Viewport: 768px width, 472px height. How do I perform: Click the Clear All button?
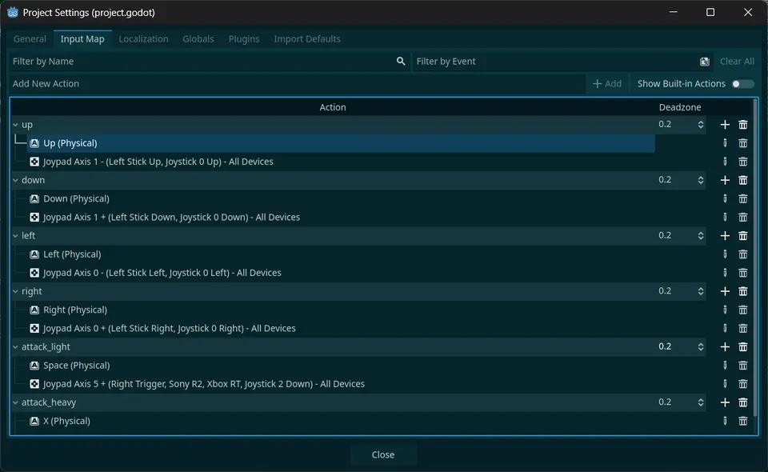pos(736,61)
